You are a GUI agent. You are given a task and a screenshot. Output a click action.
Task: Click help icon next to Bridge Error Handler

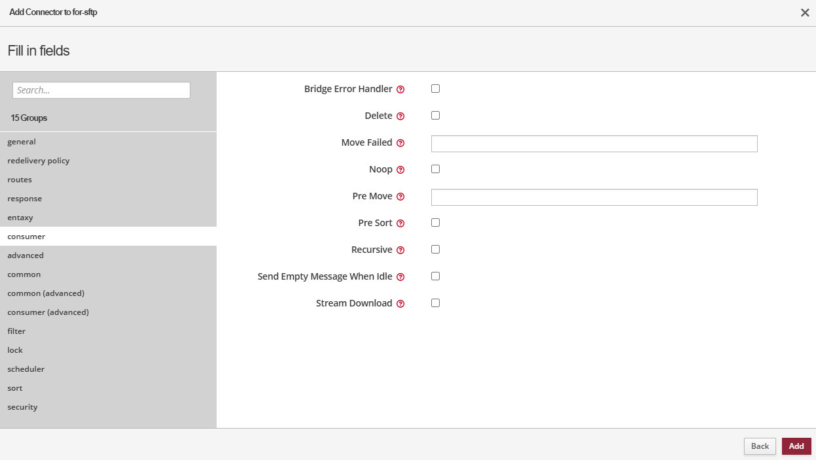[400, 90]
